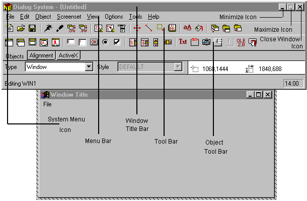Viewport: 307px width, 201px height.
Task: Select the entry field object icon
Action: (x=71, y=42)
